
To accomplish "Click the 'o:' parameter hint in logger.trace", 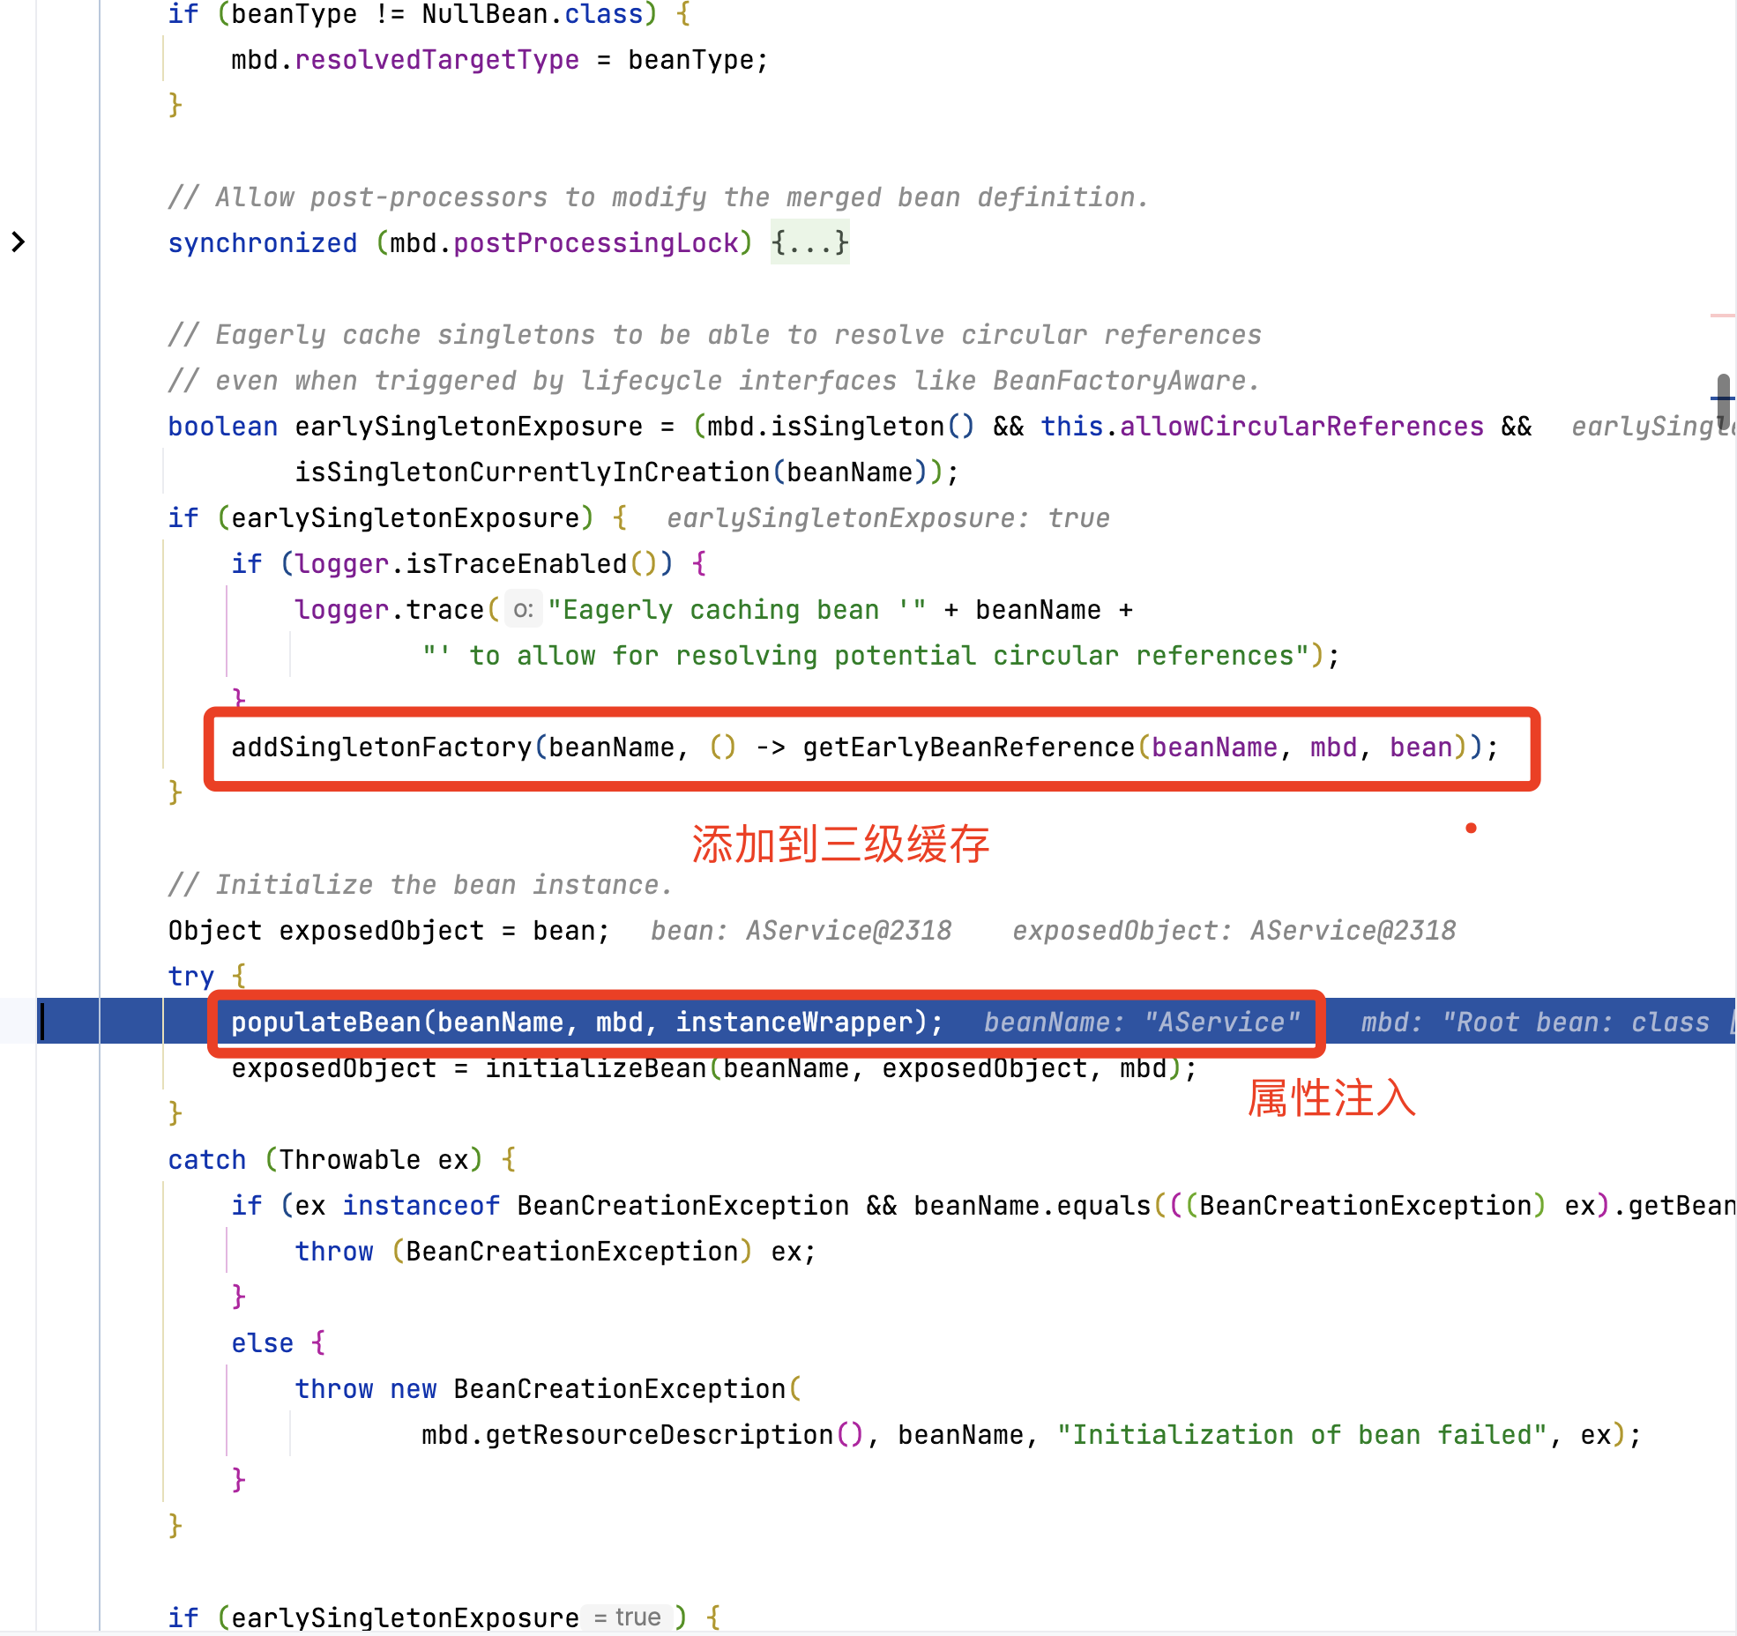I will coord(523,610).
